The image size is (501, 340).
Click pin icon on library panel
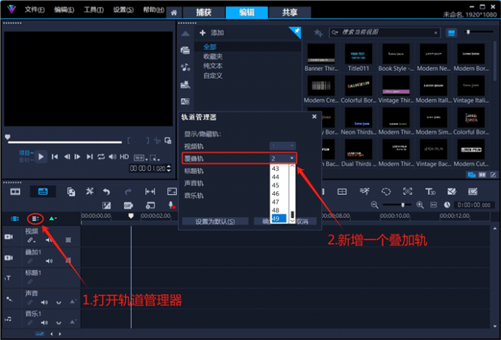click(x=297, y=31)
